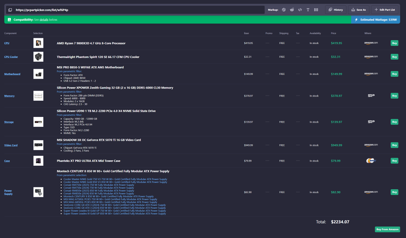
Task: Click the SP merchant logo in Storage row
Action: click(371, 122)
